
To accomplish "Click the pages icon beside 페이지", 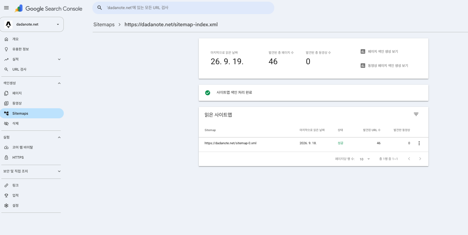I will 6,93.
